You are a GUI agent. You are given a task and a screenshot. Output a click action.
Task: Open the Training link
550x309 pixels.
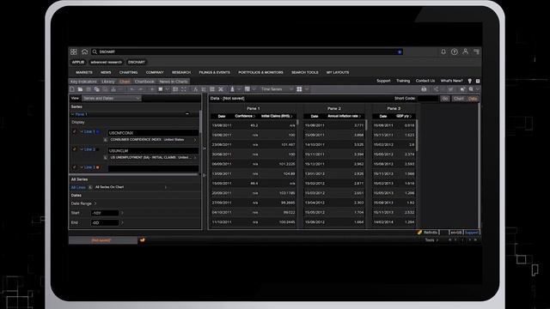pyautogui.click(x=403, y=81)
